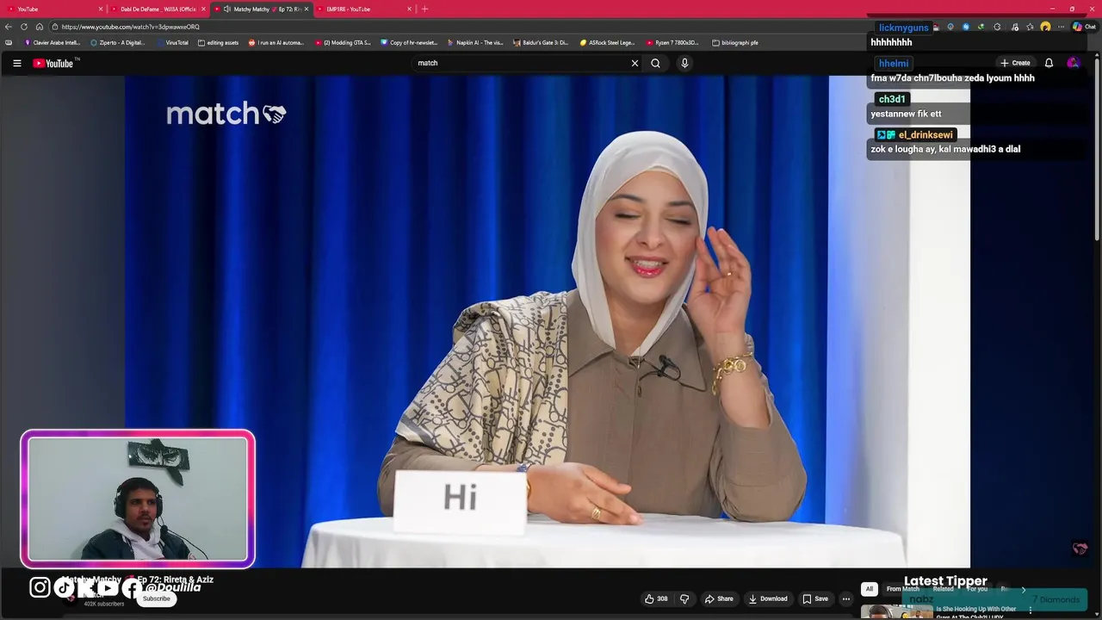Open the Ziperto - A Digital bookmark
Screen dimensions: 1102x620
[x=118, y=42]
